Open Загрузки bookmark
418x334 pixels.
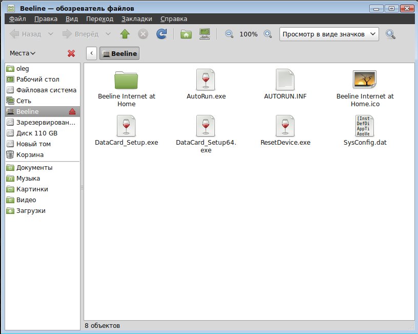click(x=43, y=211)
